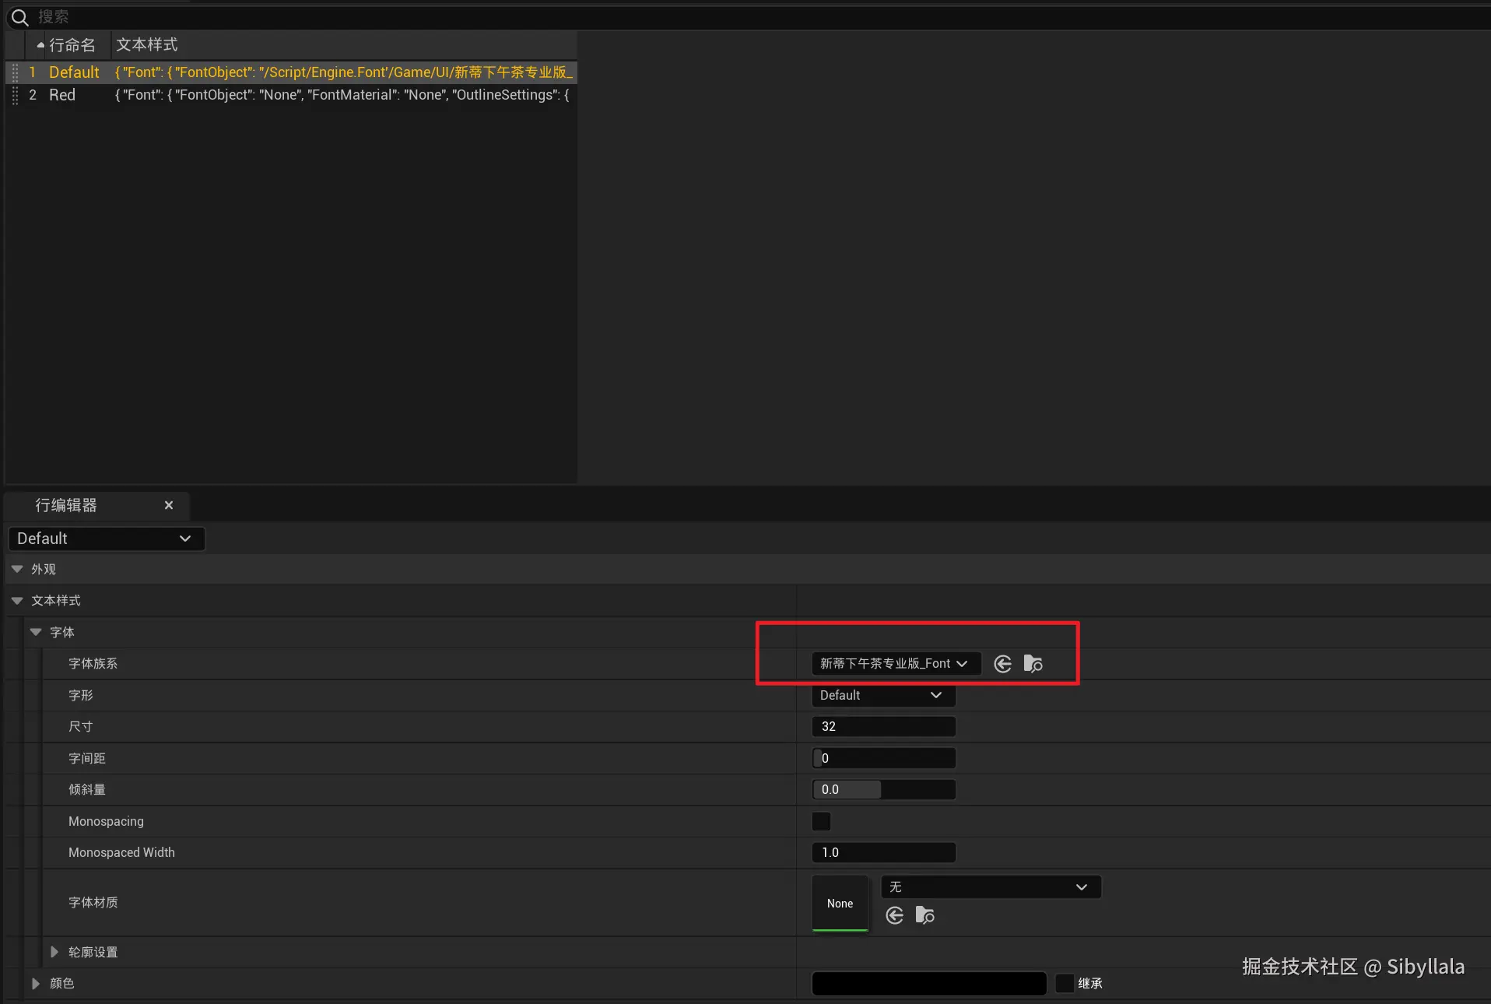This screenshot has height=1004, width=1491.
Task: Open the 字形 Default typeface dropdown
Action: [x=883, y=695]
